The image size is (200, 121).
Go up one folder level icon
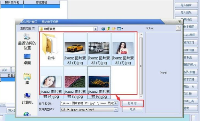click(x=108, y=29)
